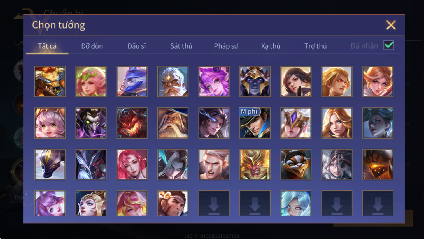
Task: Pick the green-eyed plague mask hero
Action: point(91,123)
